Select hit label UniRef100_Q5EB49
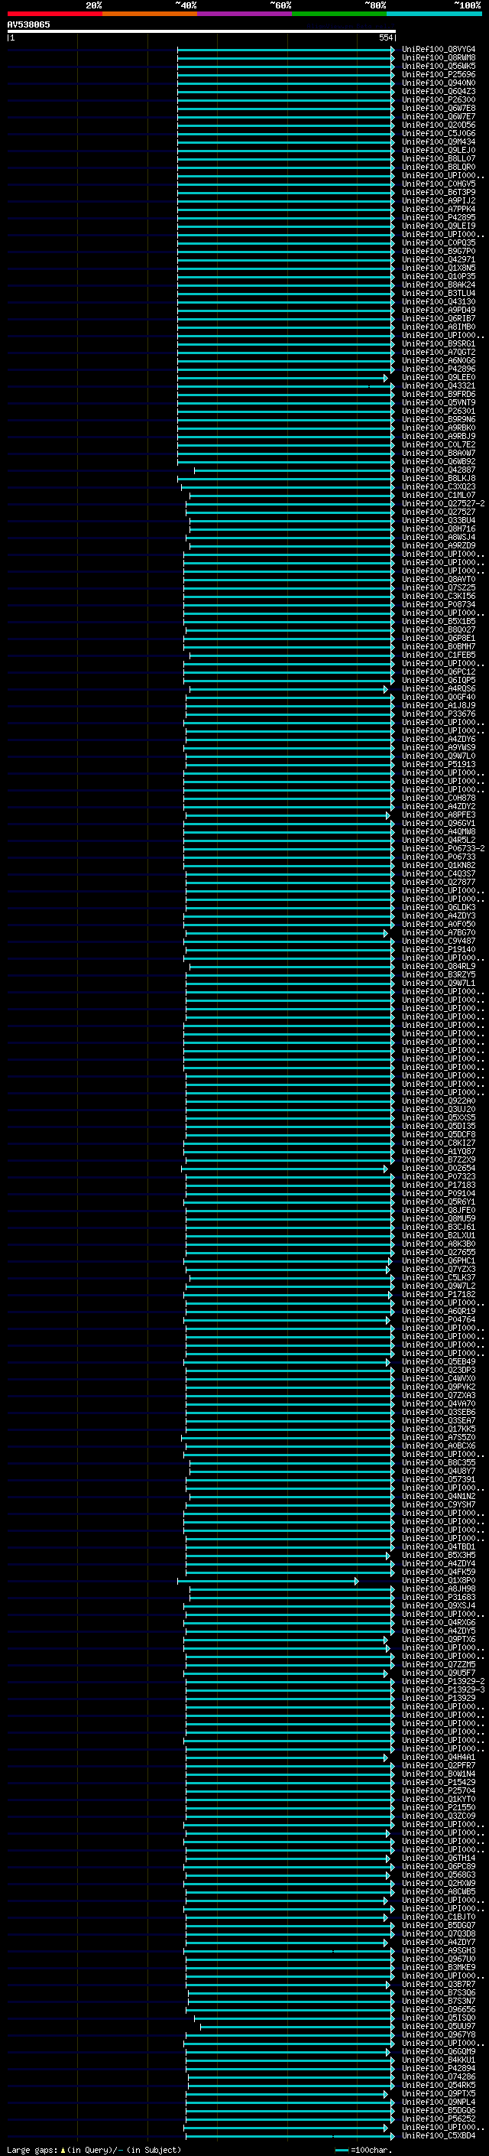 pyautogui.click(x=439, y=1361)
